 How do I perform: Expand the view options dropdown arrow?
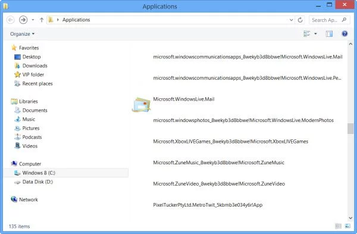pyautogui.click(x=315, y=34)
